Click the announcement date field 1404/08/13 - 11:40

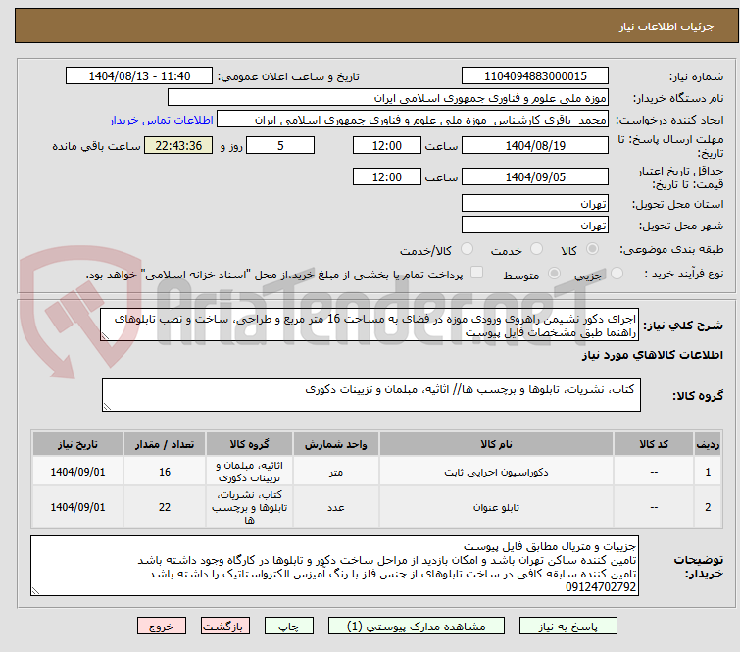139,76
